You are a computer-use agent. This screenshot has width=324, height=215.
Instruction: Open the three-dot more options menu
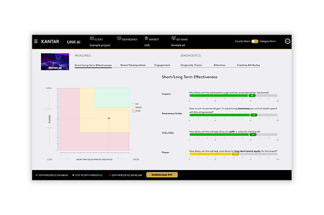pos(287,41)
